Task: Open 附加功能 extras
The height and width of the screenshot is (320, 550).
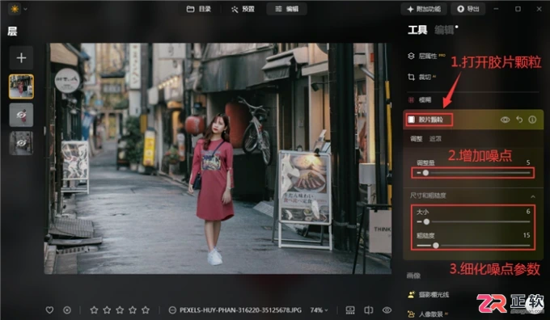Action: pos(424,9)
